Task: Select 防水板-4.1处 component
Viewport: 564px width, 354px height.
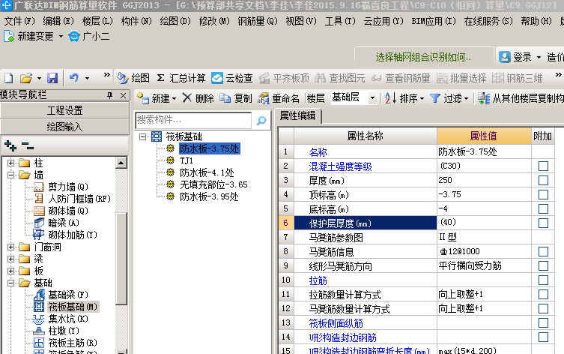Action: 207,172
